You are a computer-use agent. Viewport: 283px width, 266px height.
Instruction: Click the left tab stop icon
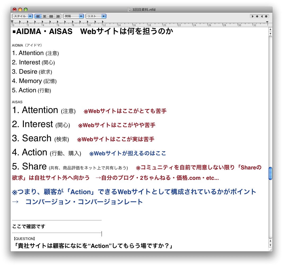pyautogui.click(x=253, y=16)
